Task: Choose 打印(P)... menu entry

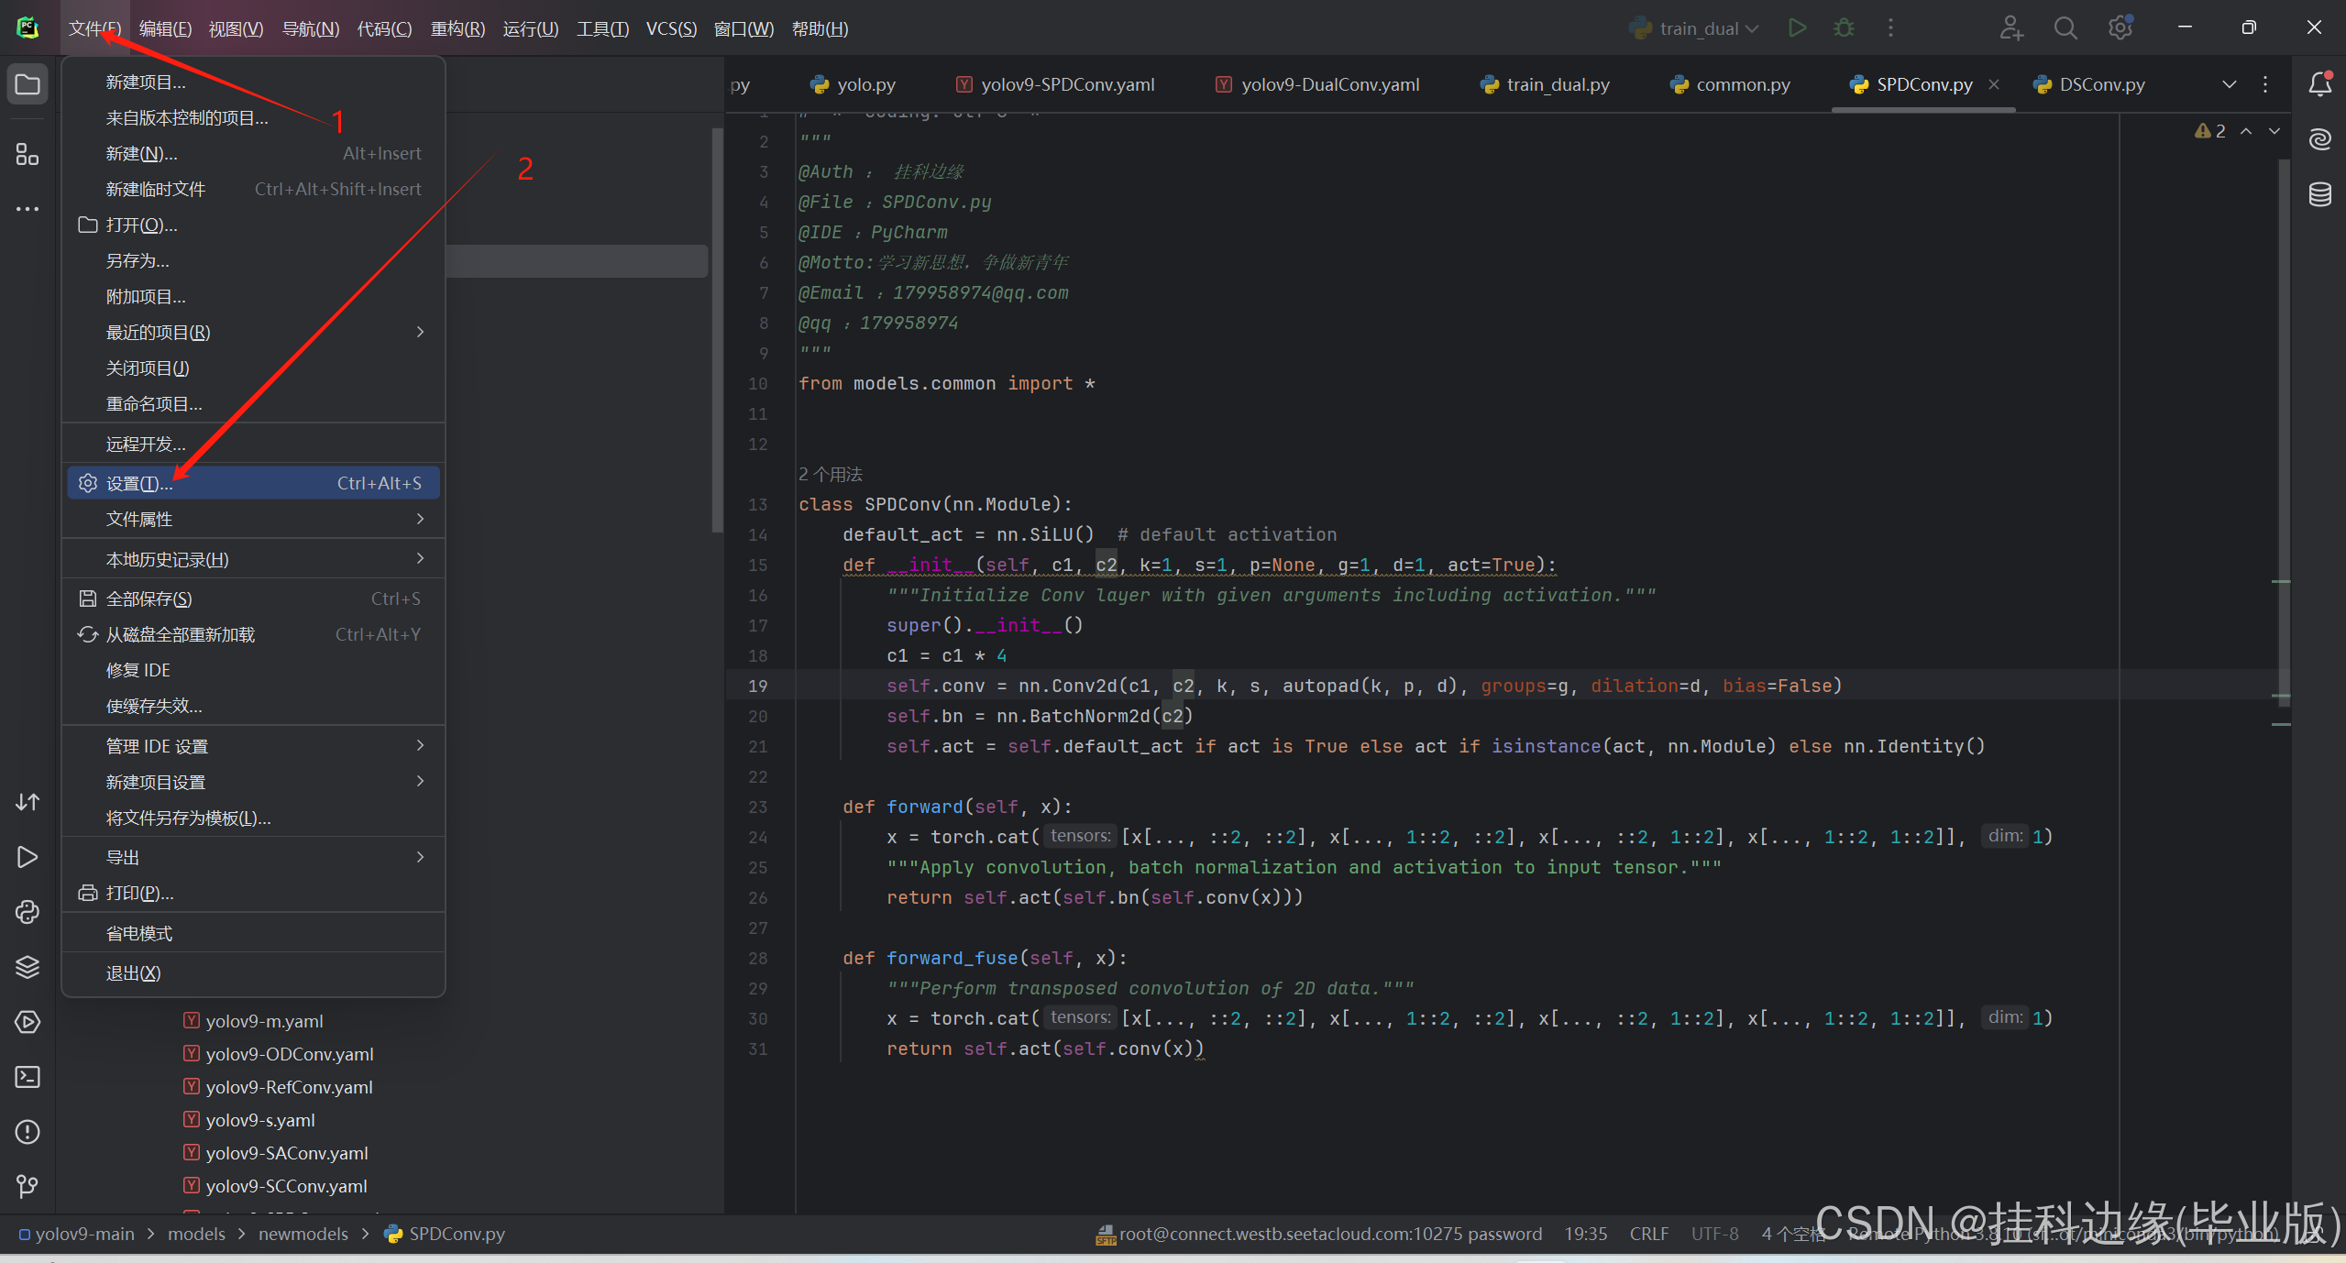Action: (253, 893)
